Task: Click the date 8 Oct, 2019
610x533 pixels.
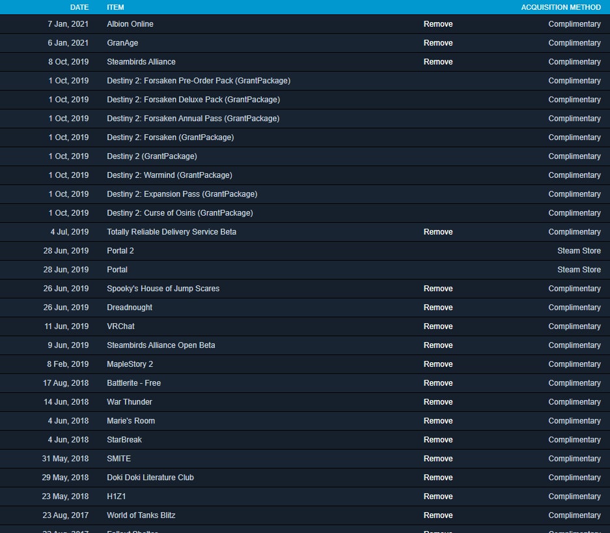Action: (68, 62)
